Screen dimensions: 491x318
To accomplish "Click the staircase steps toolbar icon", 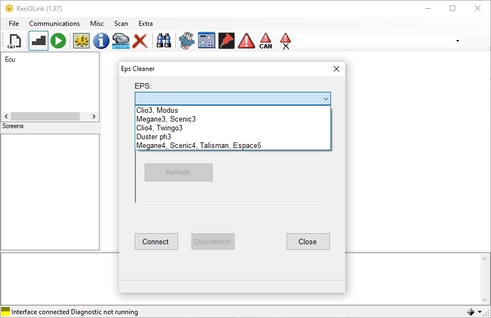I will [x=38, y=41].
